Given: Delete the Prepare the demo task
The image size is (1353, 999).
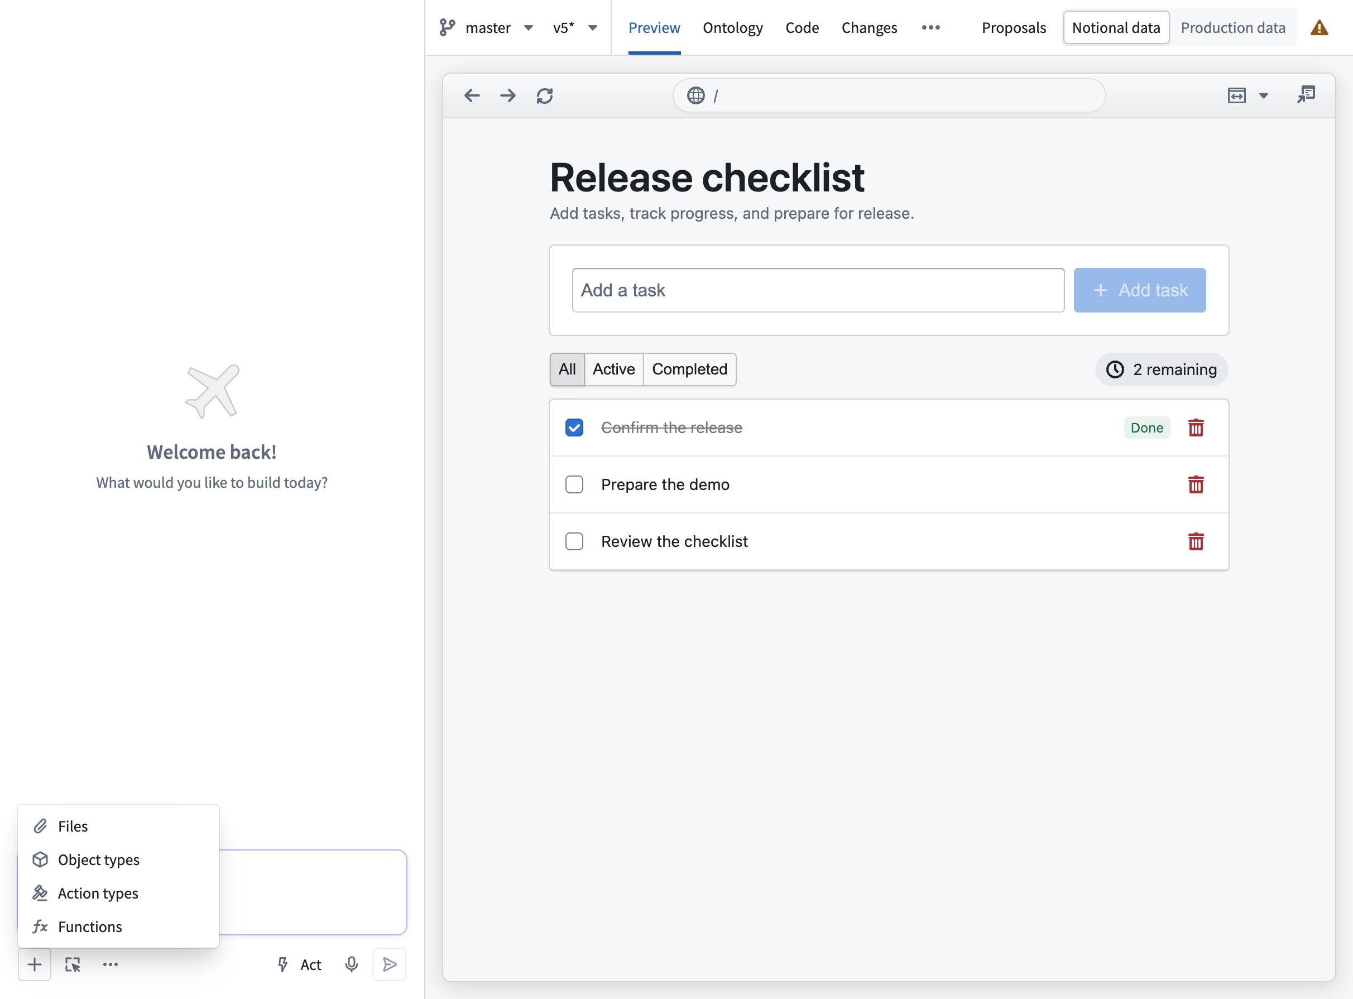Looking at the screenshot, I should pos(1196,485).
